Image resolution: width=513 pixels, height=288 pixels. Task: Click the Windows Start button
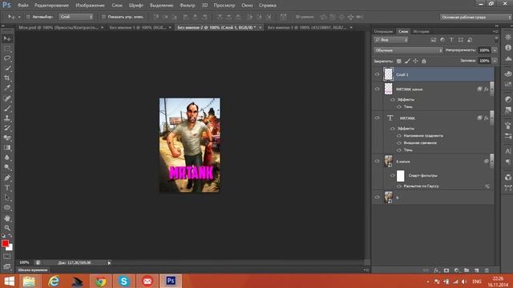[9, 281]
